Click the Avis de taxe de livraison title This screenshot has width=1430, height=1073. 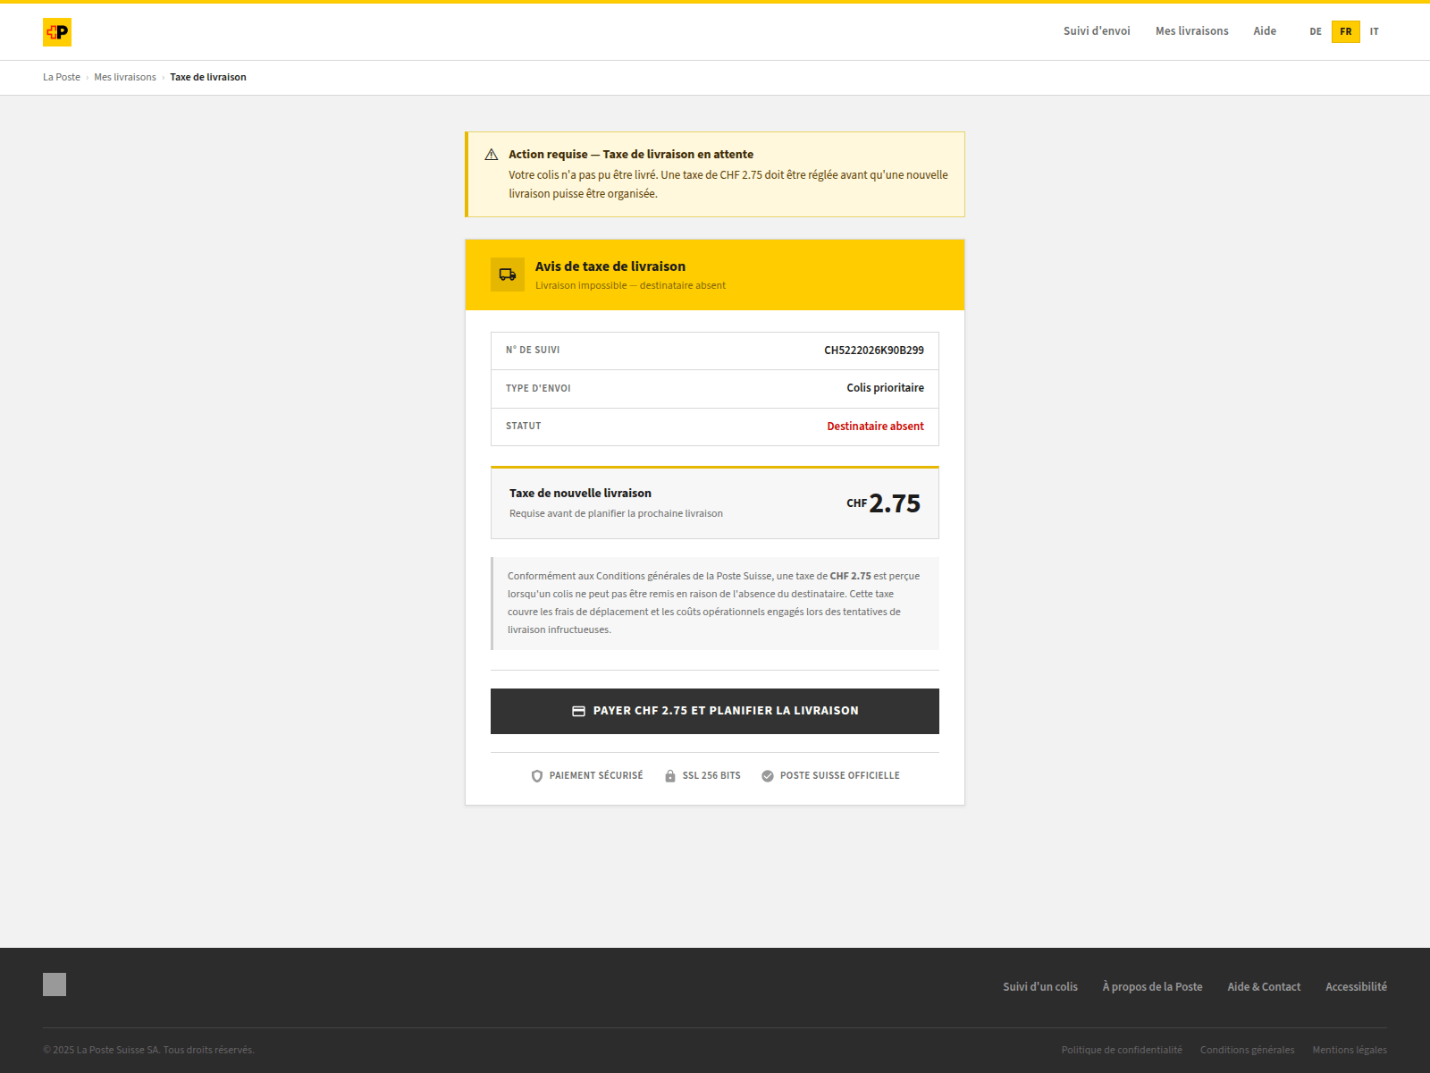pyautogui.click(x=610, y=266)
